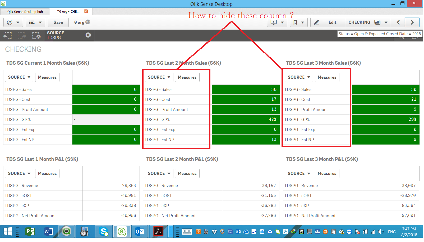This screenshot has width=424, height=242.
Task: Expand SOURCE in Last 1 Month P&L
Action: [19, 174]
